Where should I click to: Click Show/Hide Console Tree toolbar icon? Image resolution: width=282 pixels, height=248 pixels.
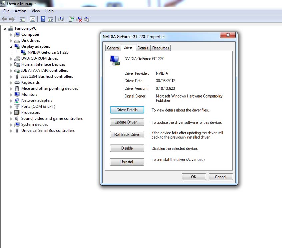tap(22, 19)
